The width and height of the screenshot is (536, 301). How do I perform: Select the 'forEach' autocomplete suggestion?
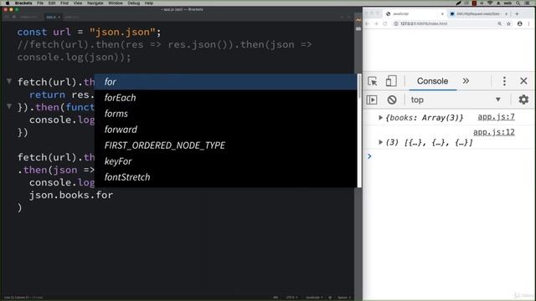[x=225, y=98]
